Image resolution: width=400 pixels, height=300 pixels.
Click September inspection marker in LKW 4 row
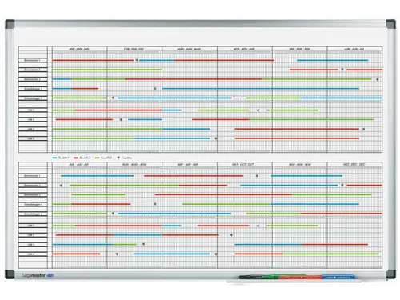(216, 254)
